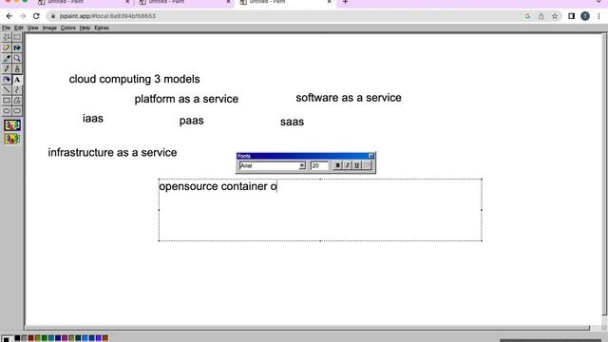This screenshot has height=342, width=608.
Task: Click the 'software as a service' text
Action: 349,98
